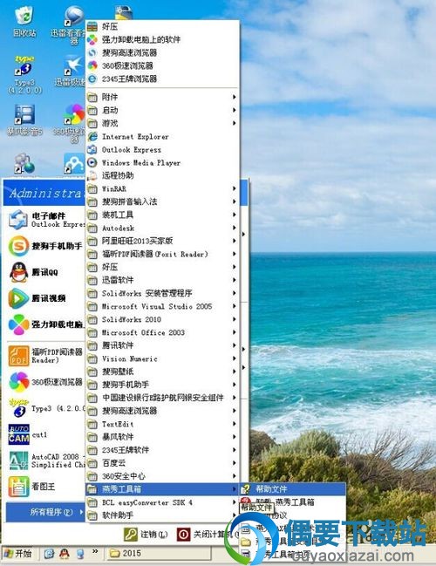Open 暴风影音5 desktop shortcut
436x566 pixels.
pos(24,119)
